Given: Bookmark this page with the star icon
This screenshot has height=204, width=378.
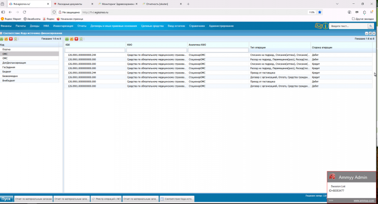Looking at the screenshot, I should pyautogui.click(x=319, y=12).
